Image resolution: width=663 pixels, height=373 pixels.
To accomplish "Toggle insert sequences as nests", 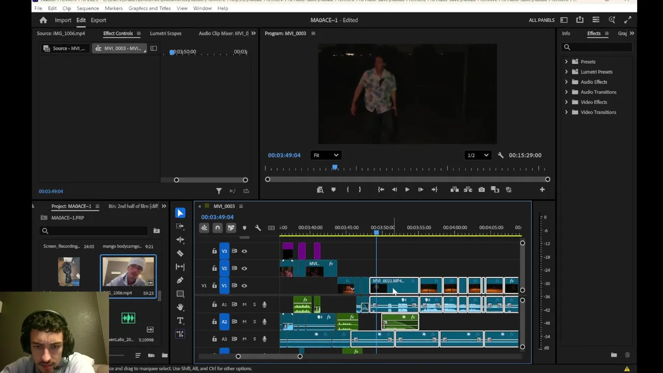I will 204,228.
